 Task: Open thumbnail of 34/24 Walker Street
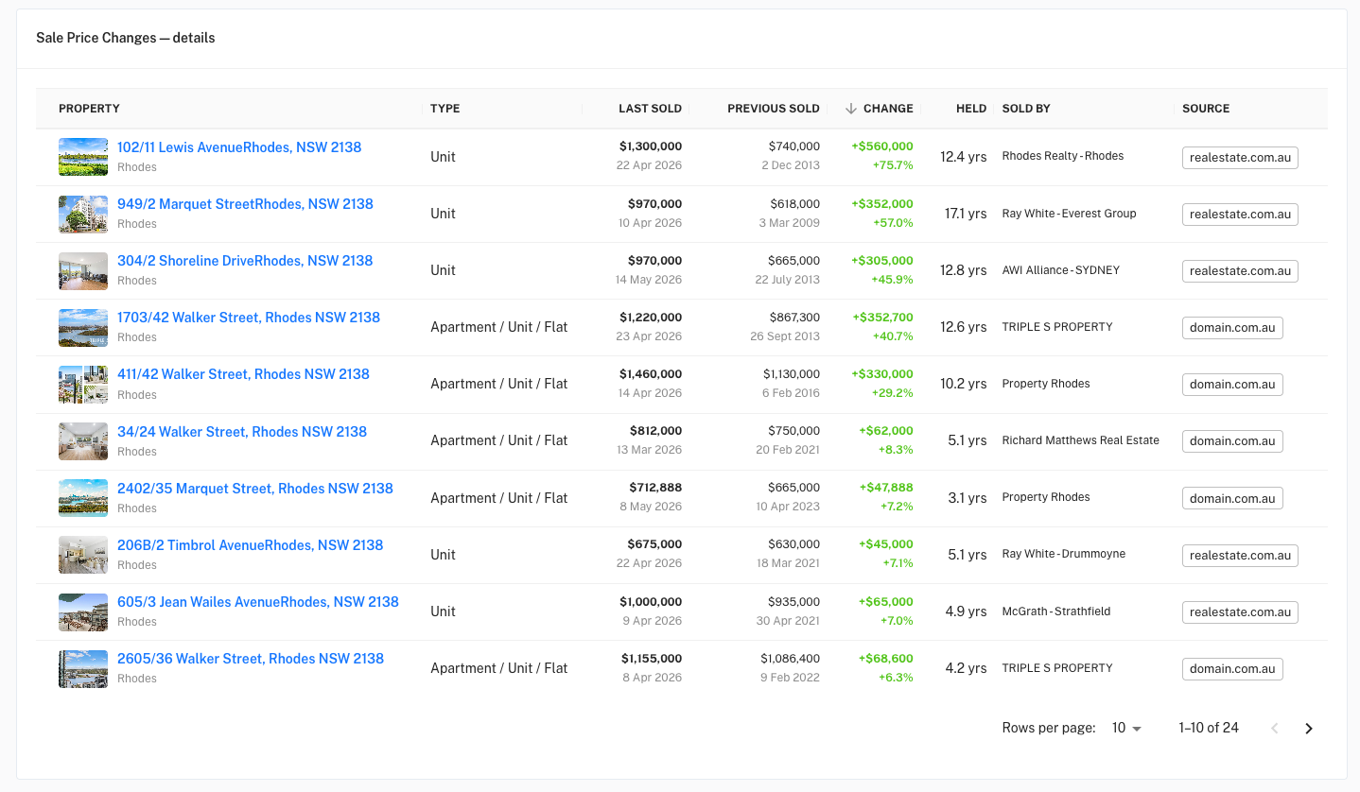83,441
